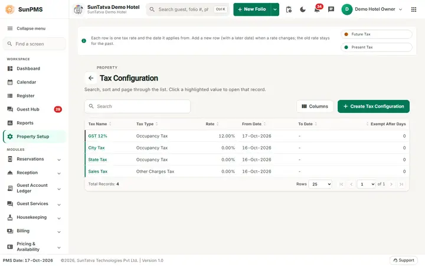
Task: Click the Reports sidebar icon
Action: pyautogui.click(x=10, y=123)
